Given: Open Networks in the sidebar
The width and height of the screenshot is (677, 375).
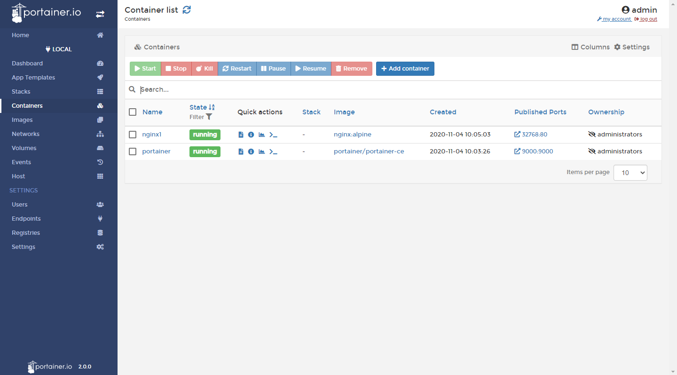Looking at the screenshot, I should tap(59, 134).
